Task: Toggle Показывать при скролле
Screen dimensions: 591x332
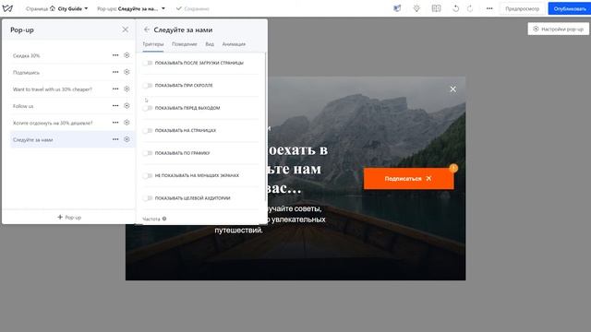Action: click(x=148, y=86)
